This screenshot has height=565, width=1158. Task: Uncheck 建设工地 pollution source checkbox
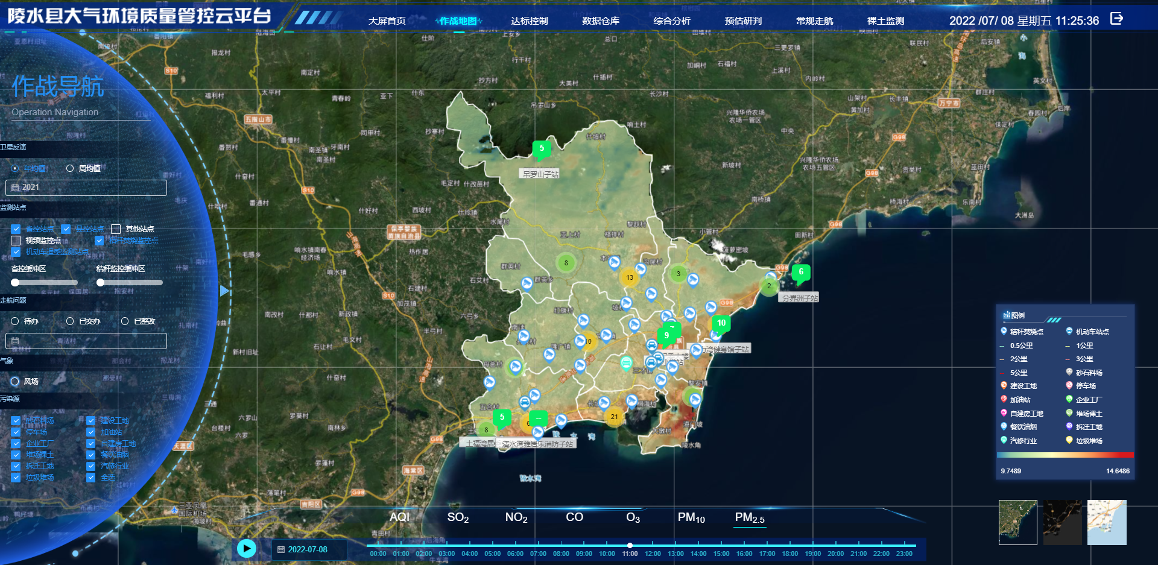point(91,421)
